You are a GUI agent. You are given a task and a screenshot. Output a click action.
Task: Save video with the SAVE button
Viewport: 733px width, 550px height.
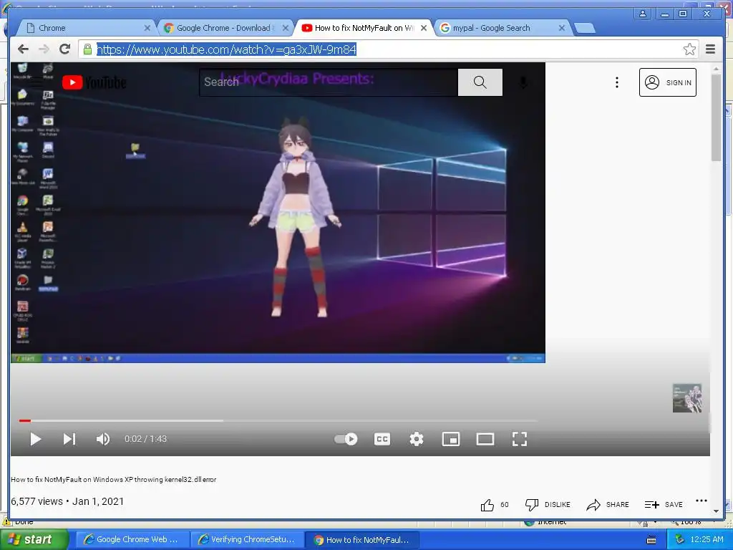664,505
